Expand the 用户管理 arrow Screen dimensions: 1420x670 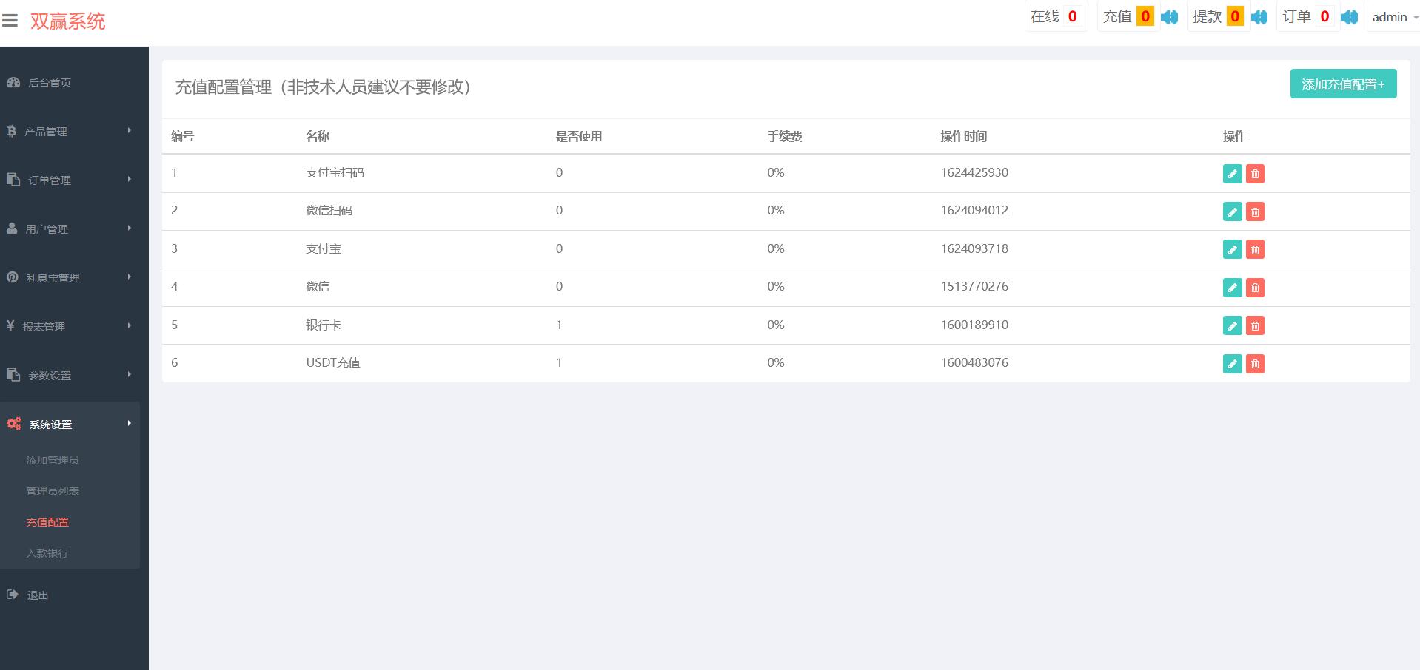(x=129, y=229)
